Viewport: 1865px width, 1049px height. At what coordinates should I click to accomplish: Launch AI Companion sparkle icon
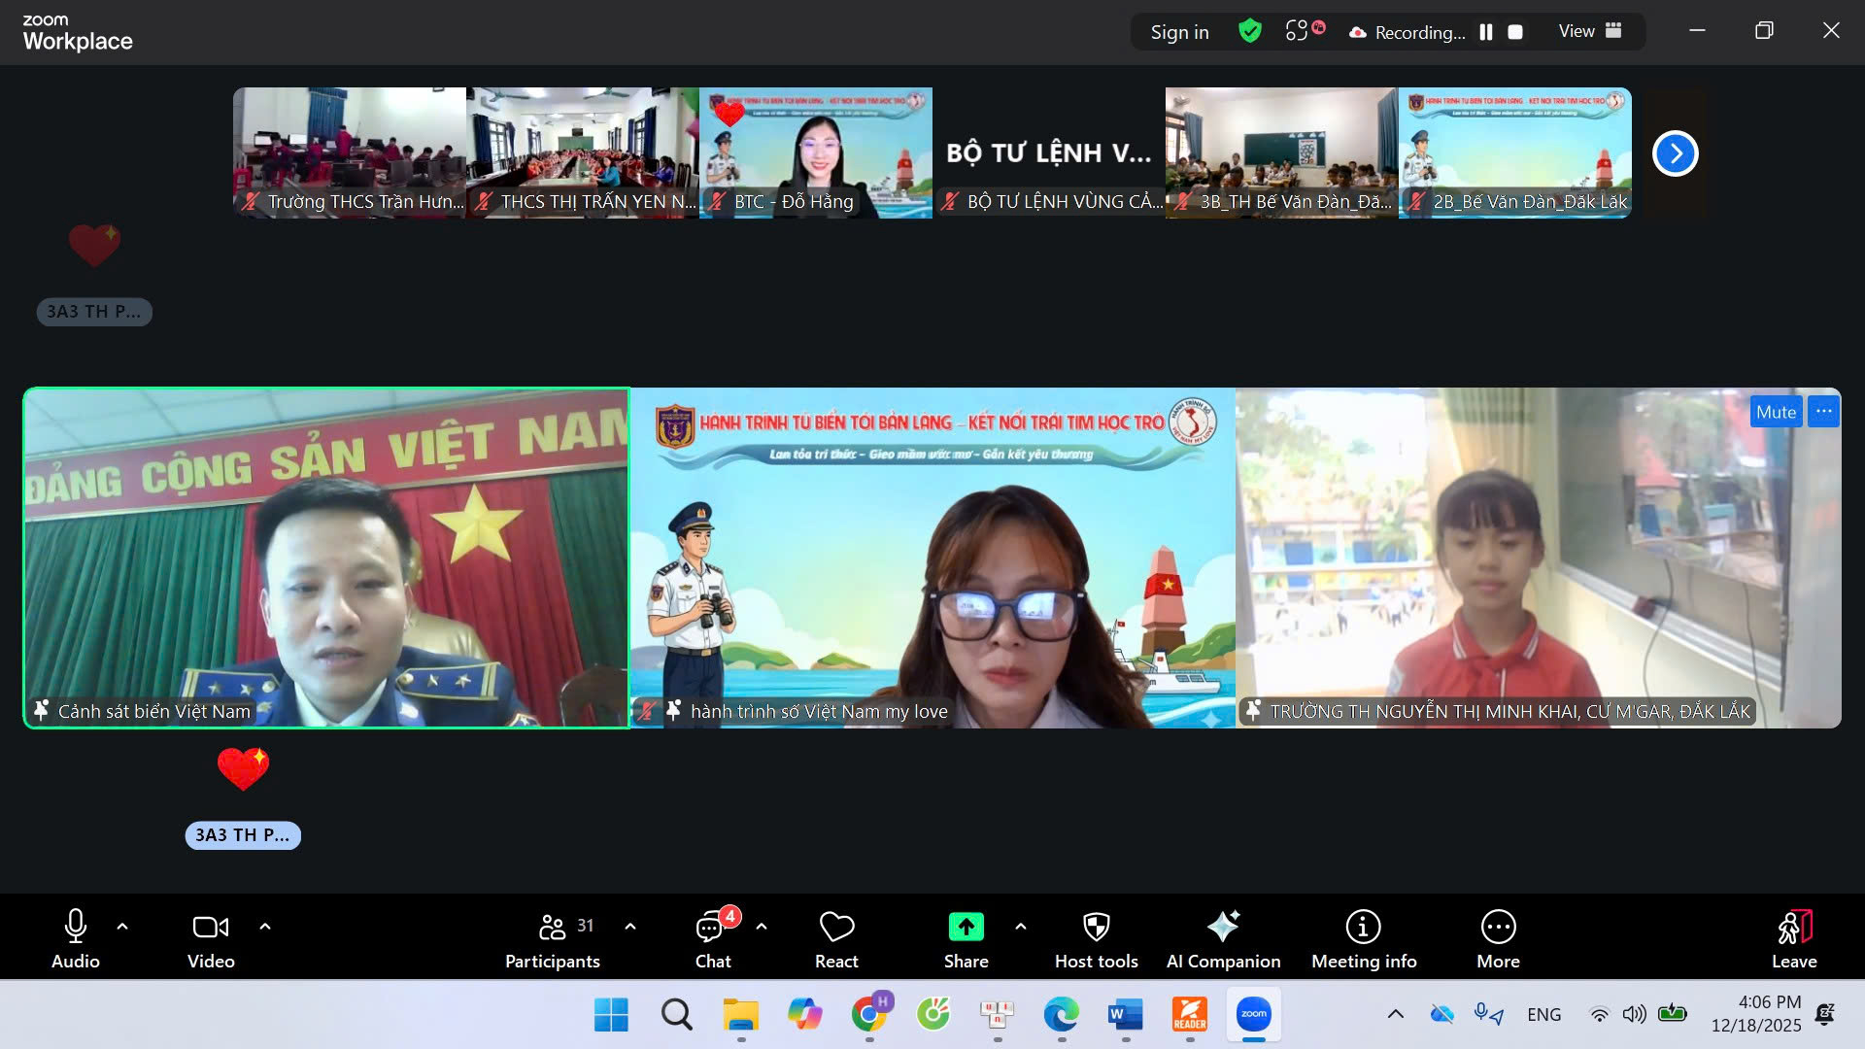[x=1223, y=928]
